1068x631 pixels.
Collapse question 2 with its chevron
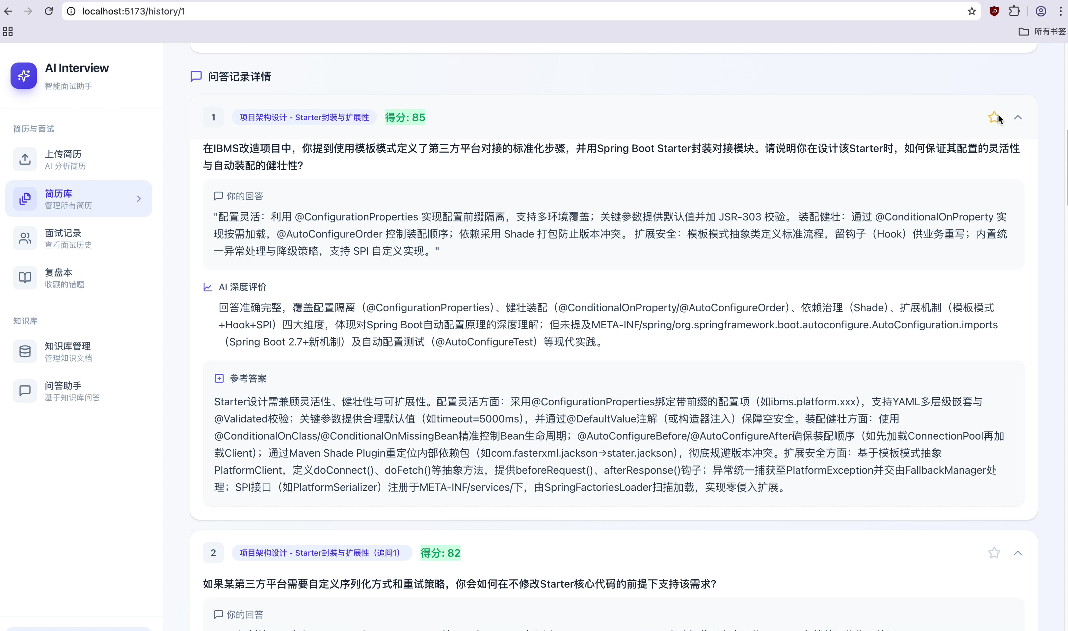tap(1018, 553)
